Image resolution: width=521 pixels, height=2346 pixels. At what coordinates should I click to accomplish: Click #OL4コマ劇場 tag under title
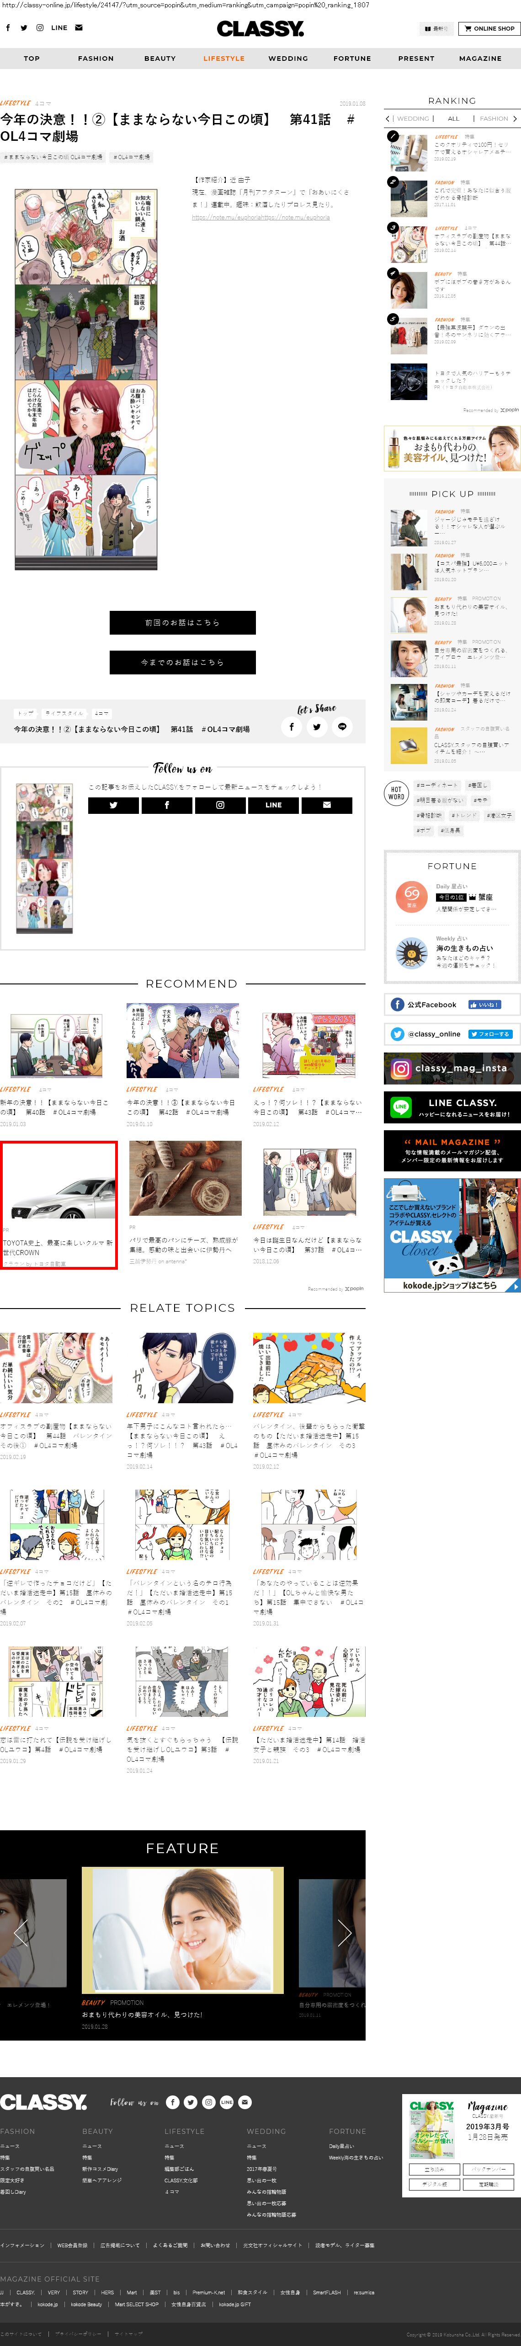click(x=133, y=157)
